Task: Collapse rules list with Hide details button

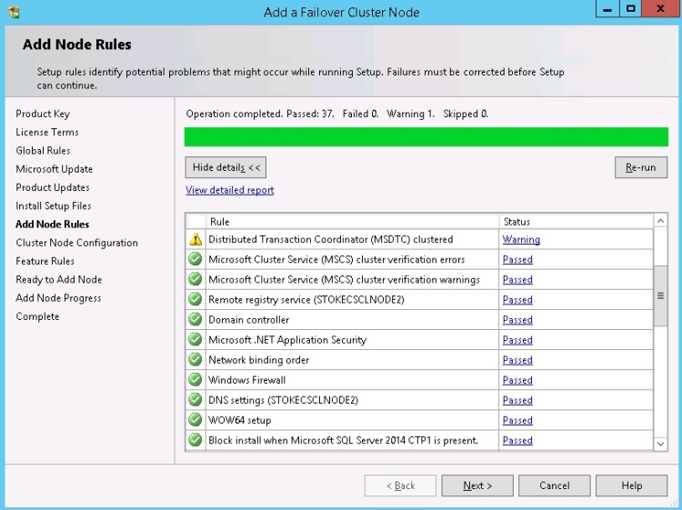Action: point(226,167)
